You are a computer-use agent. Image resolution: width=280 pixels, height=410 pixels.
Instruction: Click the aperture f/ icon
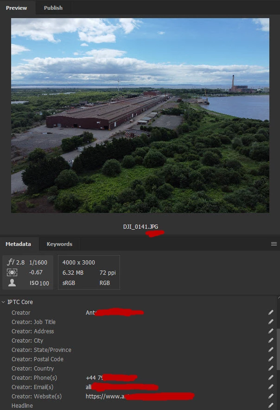tap(10, 262)
